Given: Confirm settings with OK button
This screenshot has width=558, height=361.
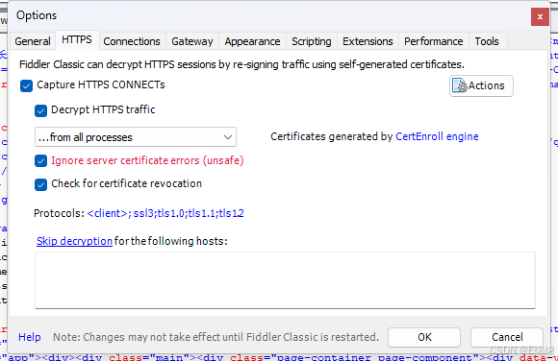Looking at the screenshot, I should click(424, 337).
